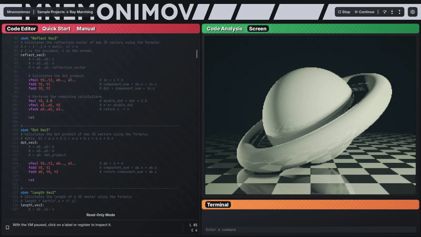
Task: Switch to the Code Analysis tab
Action: pyautogui.click(x=224, y=29)
